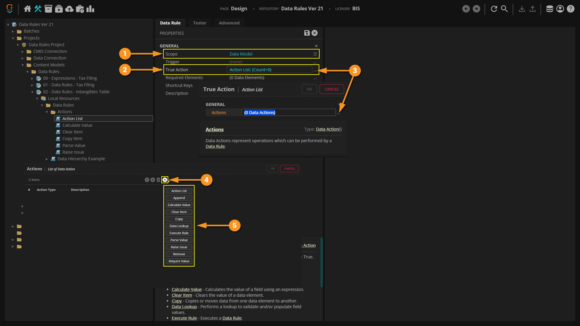Image resolution: width=580 pixels, height=326 pixels.
Task: Click the Home icon in top toolbar
Action: click(x=27, y=9)
